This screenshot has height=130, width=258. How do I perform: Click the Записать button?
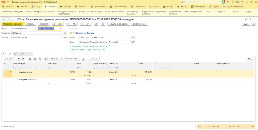[x=30, y=24]
